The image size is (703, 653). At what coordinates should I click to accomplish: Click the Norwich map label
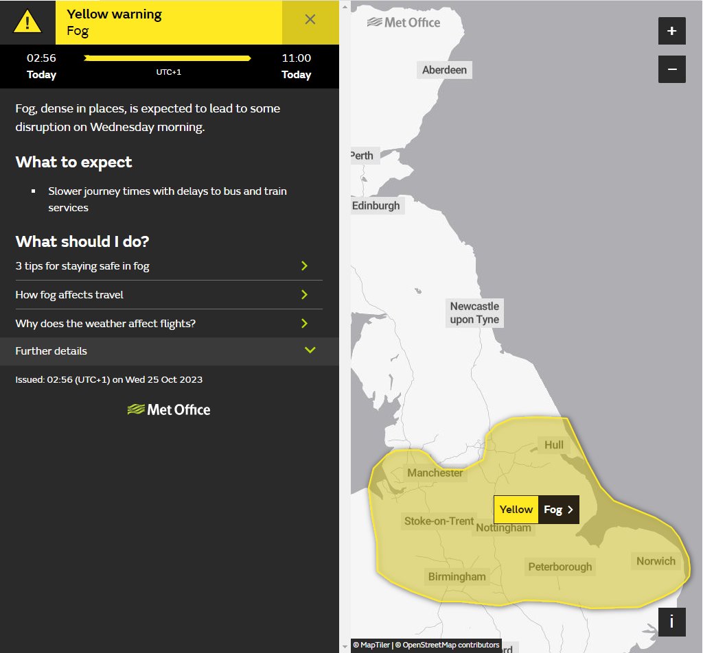pos(656,561)
